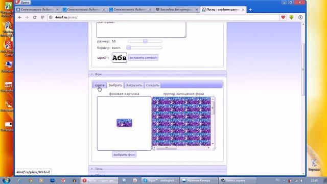Reload the page with the refresh icon
Screen dimensions: 327x184
(x=35, y=17)
